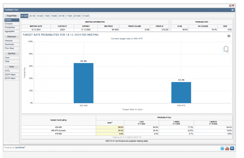
Task: Click the Twitter bird in FedWatch header
Action: pos(233,10)
